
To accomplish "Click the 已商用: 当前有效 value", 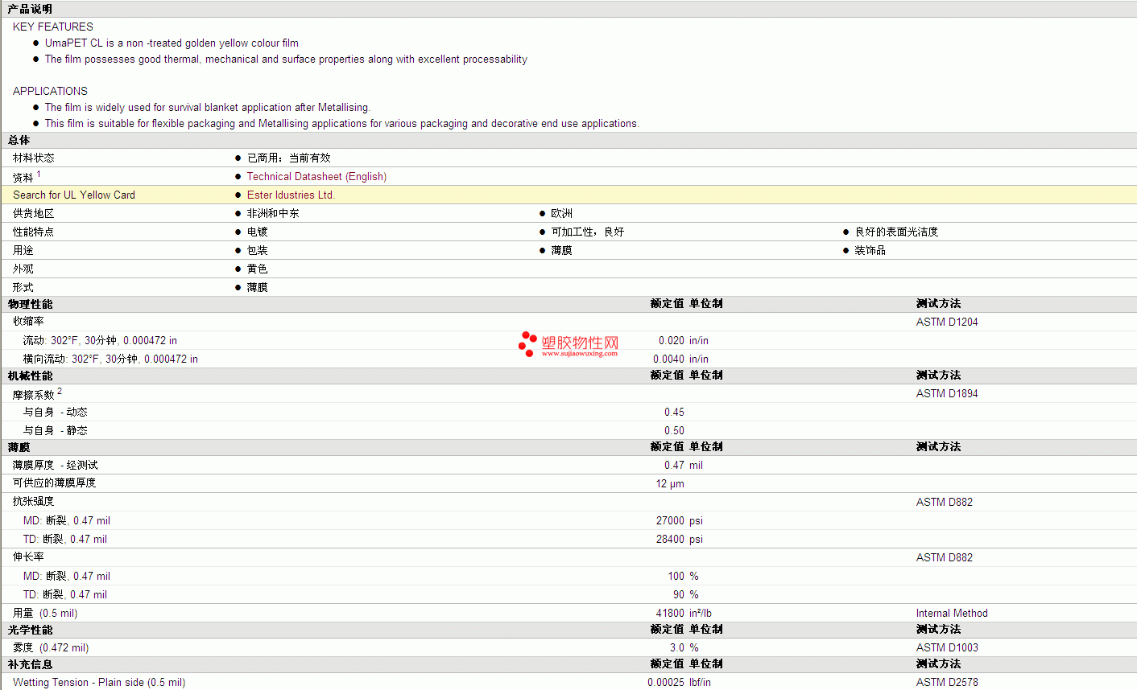I will tap(289, 158).
